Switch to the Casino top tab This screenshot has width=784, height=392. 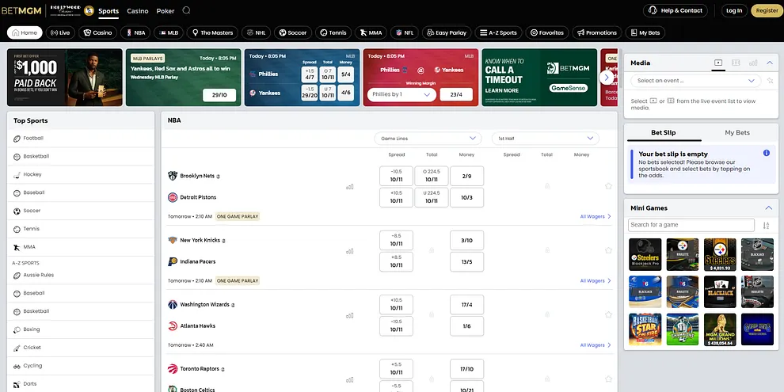point(138,11)
